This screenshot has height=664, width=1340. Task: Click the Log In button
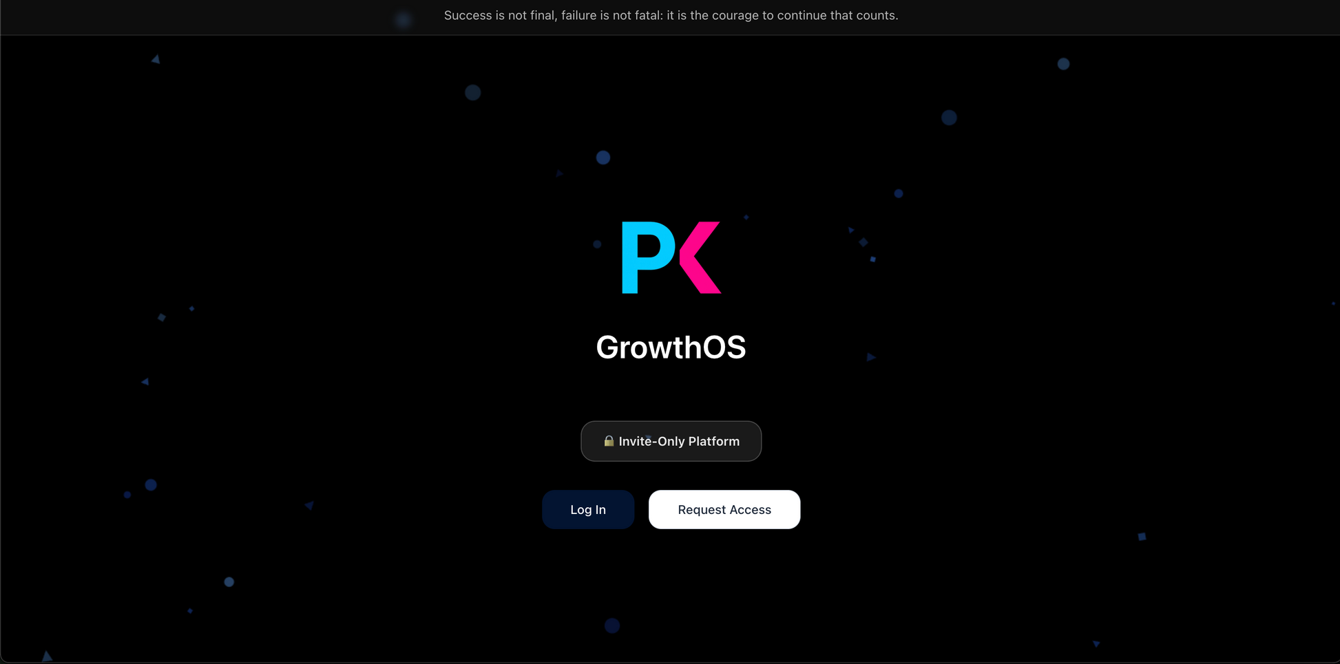[587, 509]
